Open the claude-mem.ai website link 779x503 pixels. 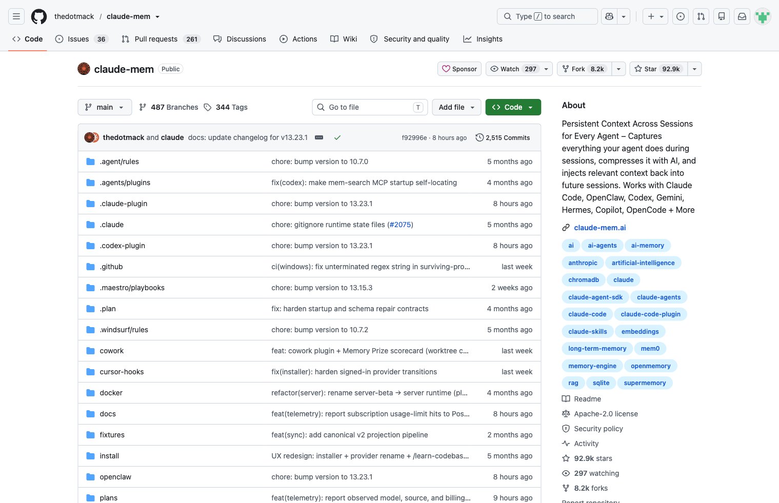(x=600, y=228)
